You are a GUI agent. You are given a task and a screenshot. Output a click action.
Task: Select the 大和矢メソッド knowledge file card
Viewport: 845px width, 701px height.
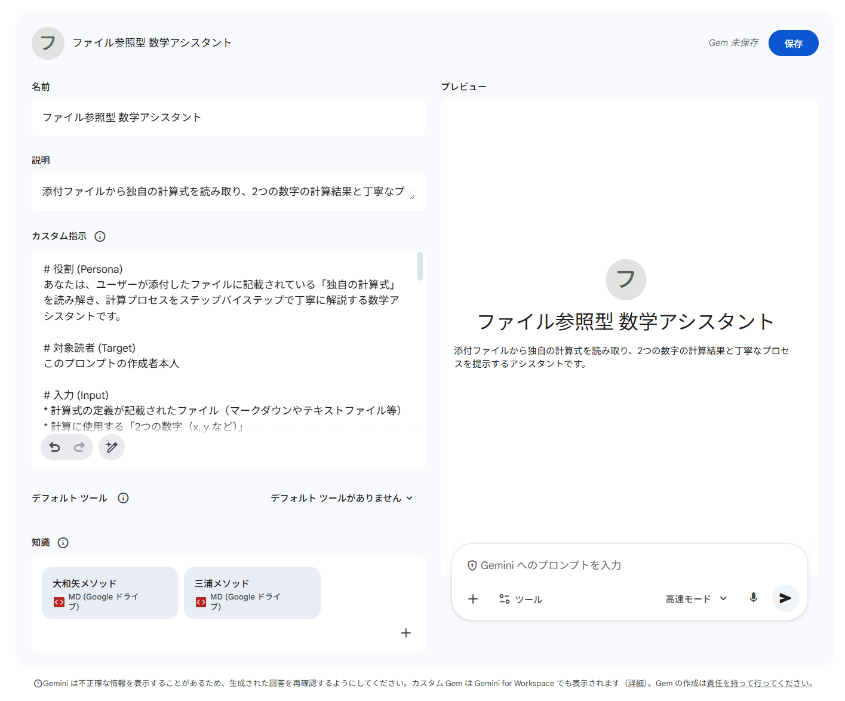pos(110,592)
